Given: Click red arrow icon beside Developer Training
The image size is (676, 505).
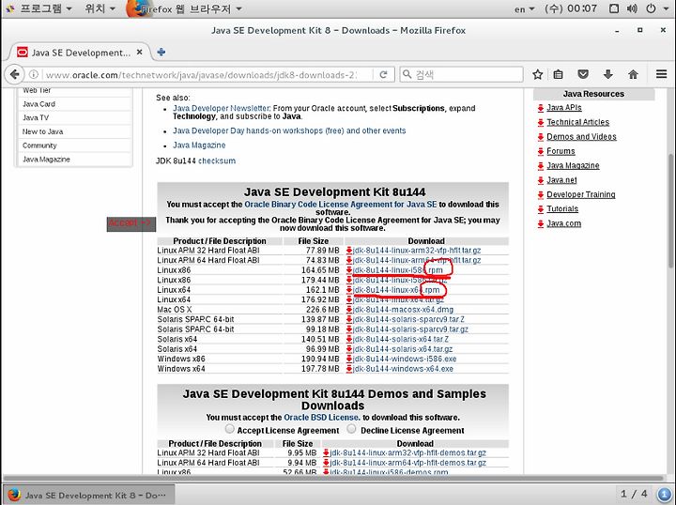Looking at the screenshot, I should point(541,194).
